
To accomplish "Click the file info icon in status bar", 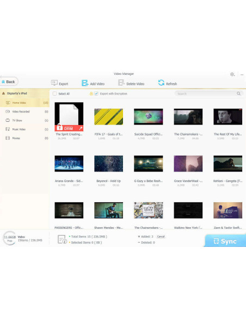I will [x=62, y=239].
